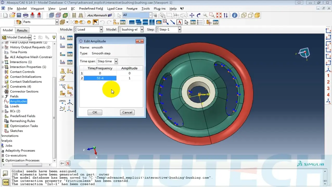Select the Time/Frequency cell in row 1

(100, 73)
